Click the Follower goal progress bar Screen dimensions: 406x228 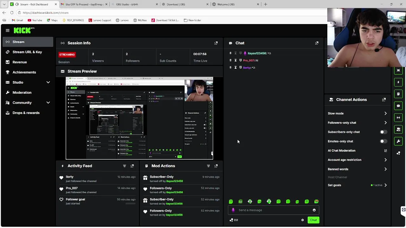130,204
